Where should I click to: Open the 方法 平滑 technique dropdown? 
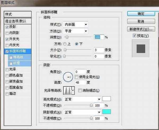click(76, 31)
